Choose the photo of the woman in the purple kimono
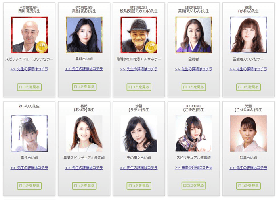Image resolution: width=279 pixels, height=200 pixels. coord(193,35)
